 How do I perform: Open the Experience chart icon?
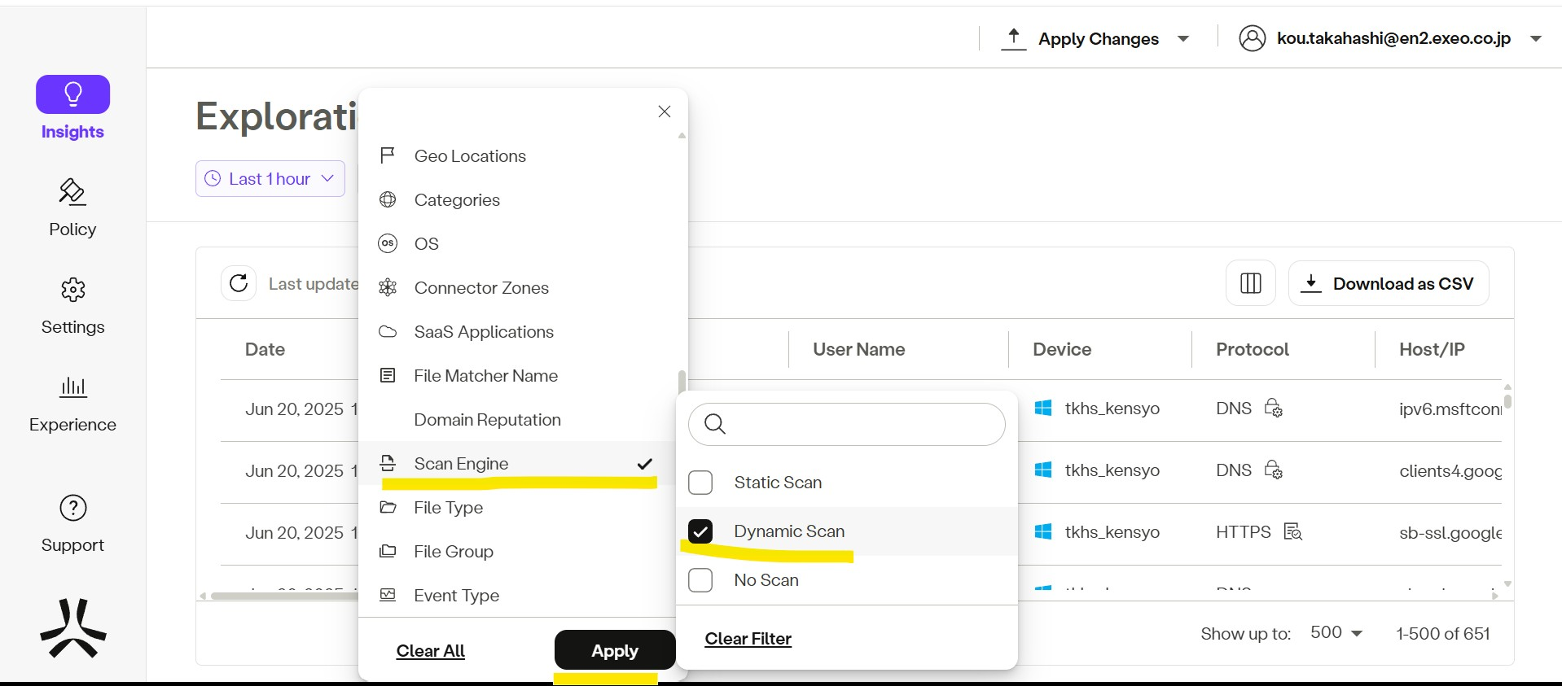coord(72,387)
